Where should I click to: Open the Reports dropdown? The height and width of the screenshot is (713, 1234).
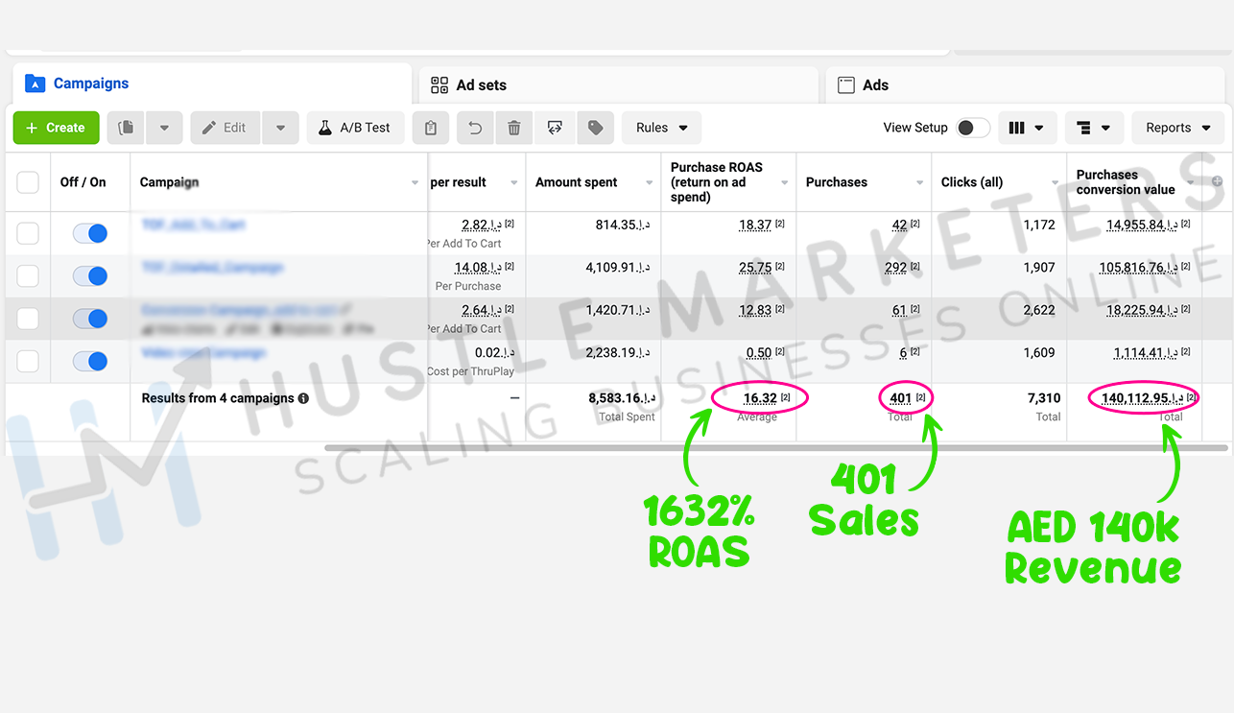tap(1177, 128)
